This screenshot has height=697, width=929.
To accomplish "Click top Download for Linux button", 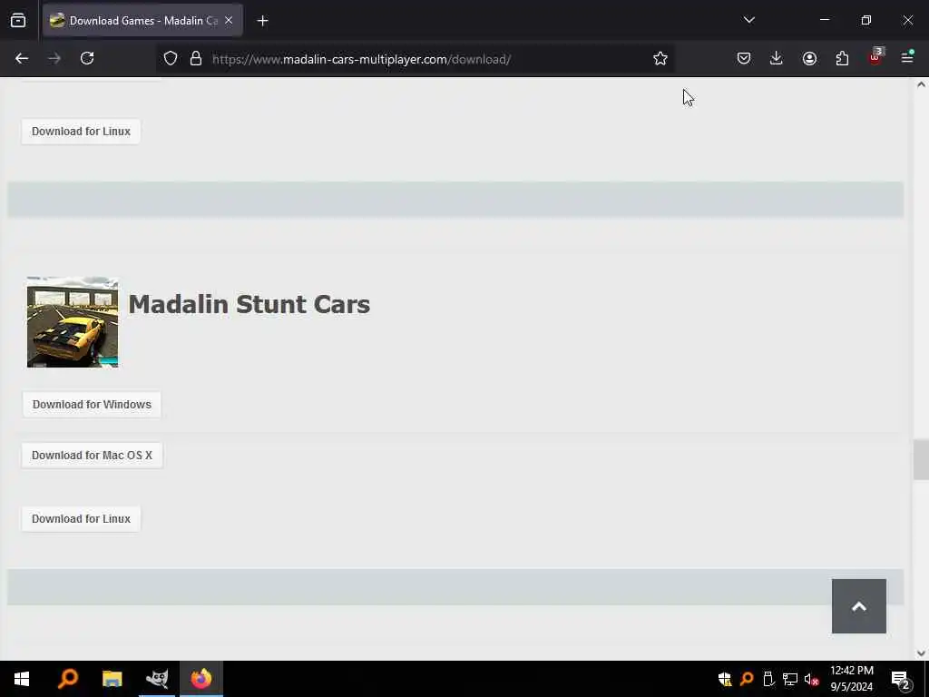I will [x=81, y=131].
